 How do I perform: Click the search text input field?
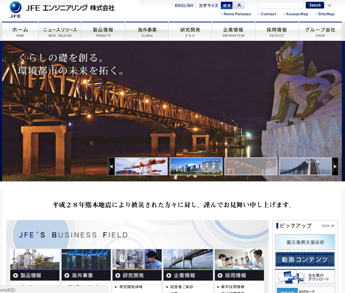click(280, 5)
